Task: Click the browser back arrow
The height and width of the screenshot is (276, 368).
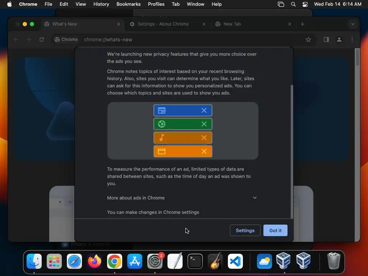Action: tap(16, 40)
